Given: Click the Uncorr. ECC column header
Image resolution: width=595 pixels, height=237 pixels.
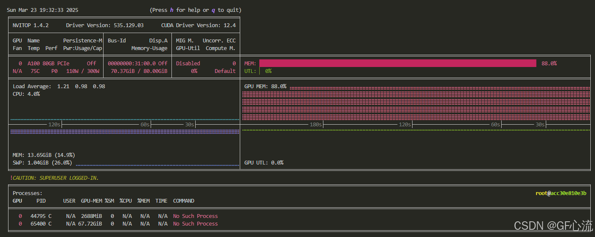Looking at the screenshot, I should [219, 41].
